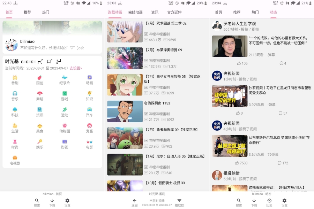Screen dimensions: 314x209
Task: Tap the 返回 back control
Action: pos(134,203)
